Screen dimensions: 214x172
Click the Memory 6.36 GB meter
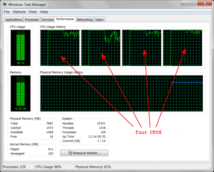click(20, 93)
